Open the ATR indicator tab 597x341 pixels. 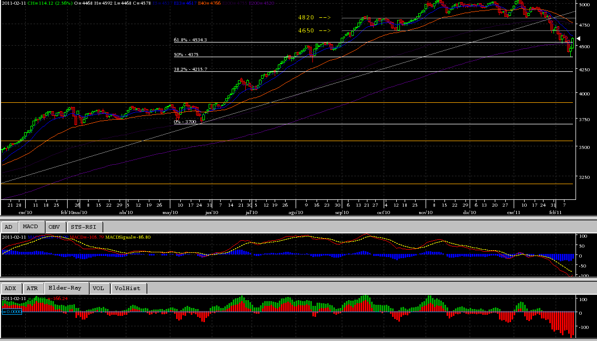pos(32,289)
